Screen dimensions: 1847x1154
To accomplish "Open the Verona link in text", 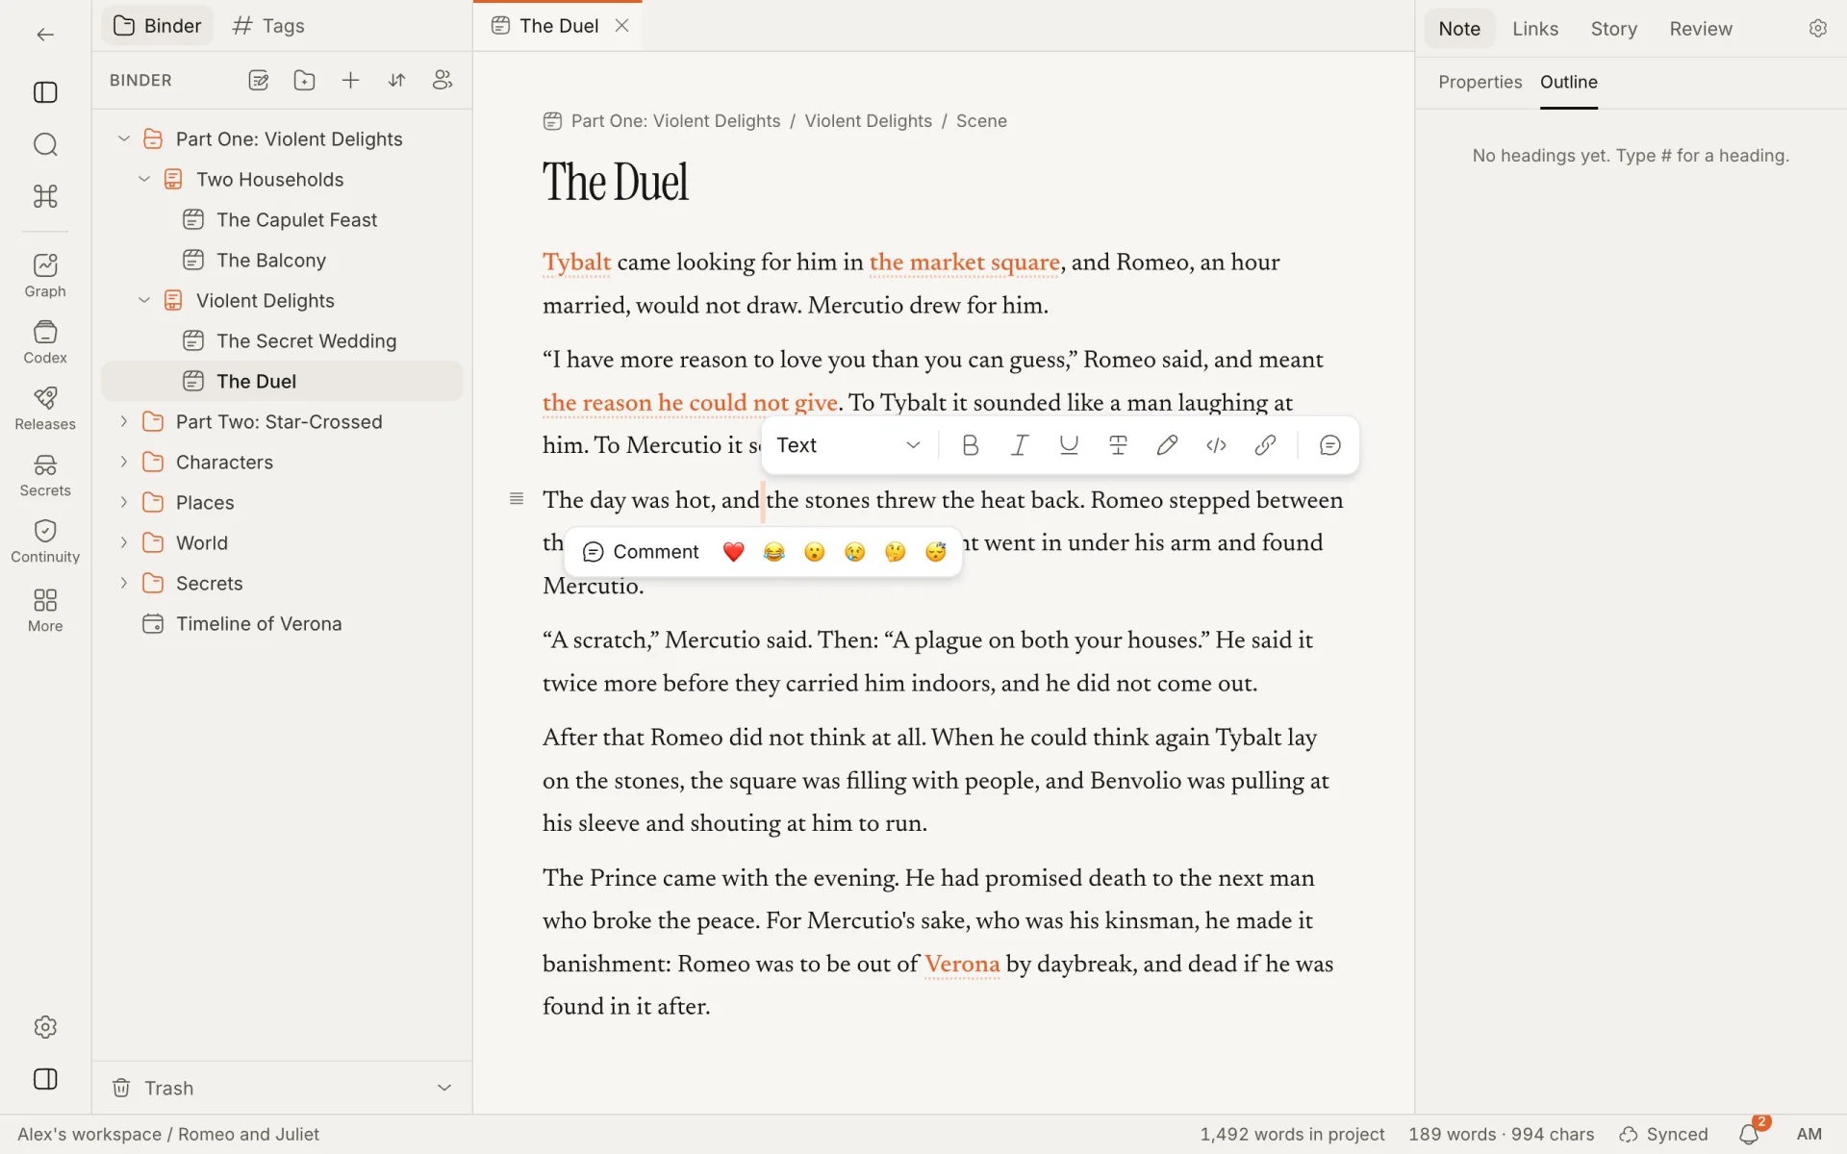I will pyautogui.click(x=962, y=965).
